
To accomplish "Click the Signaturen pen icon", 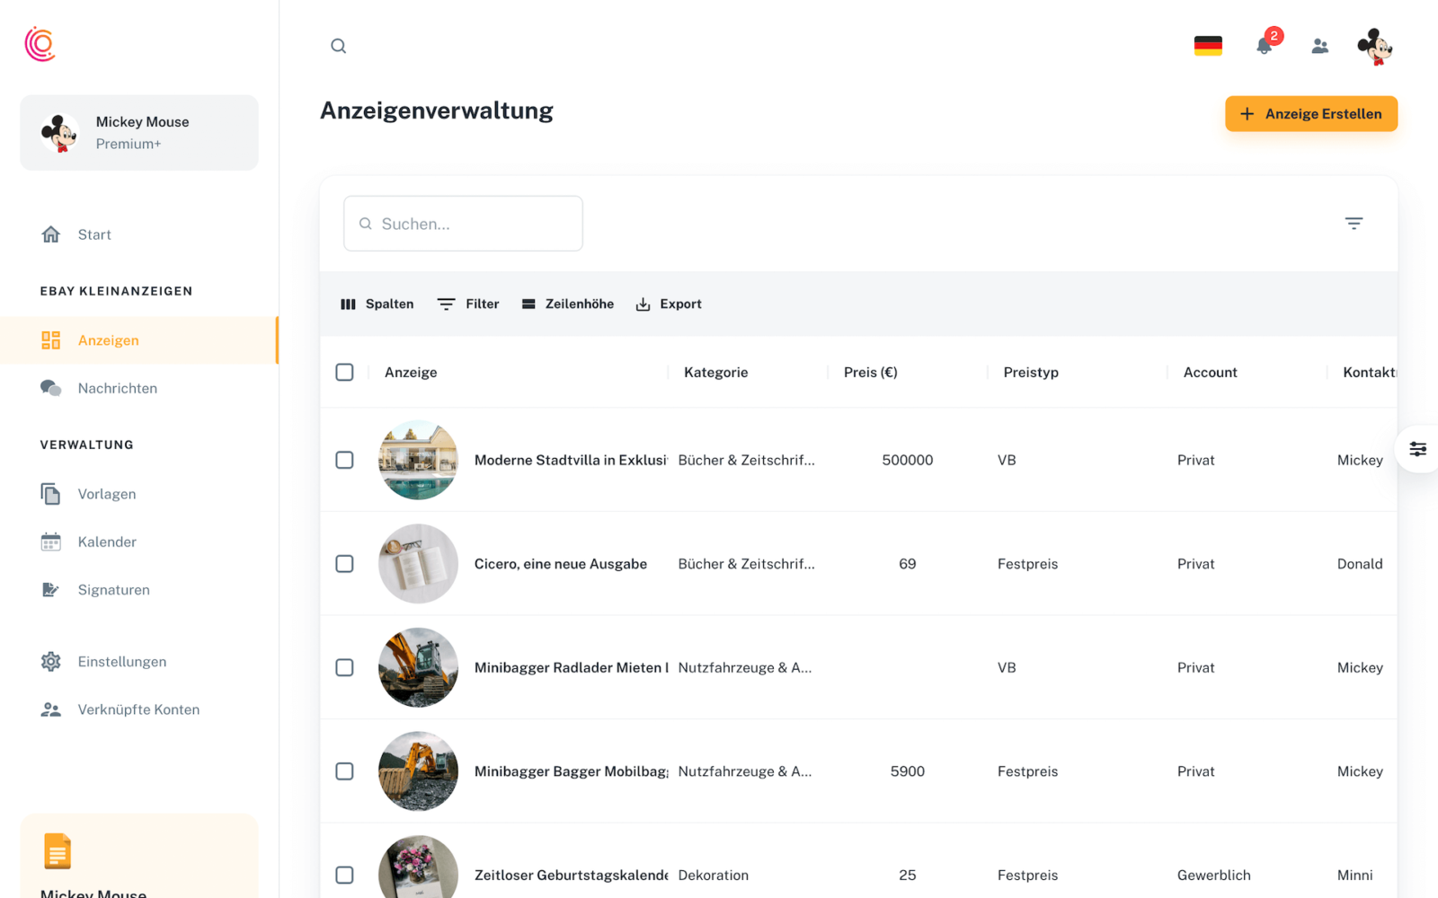I will [50, 589].
